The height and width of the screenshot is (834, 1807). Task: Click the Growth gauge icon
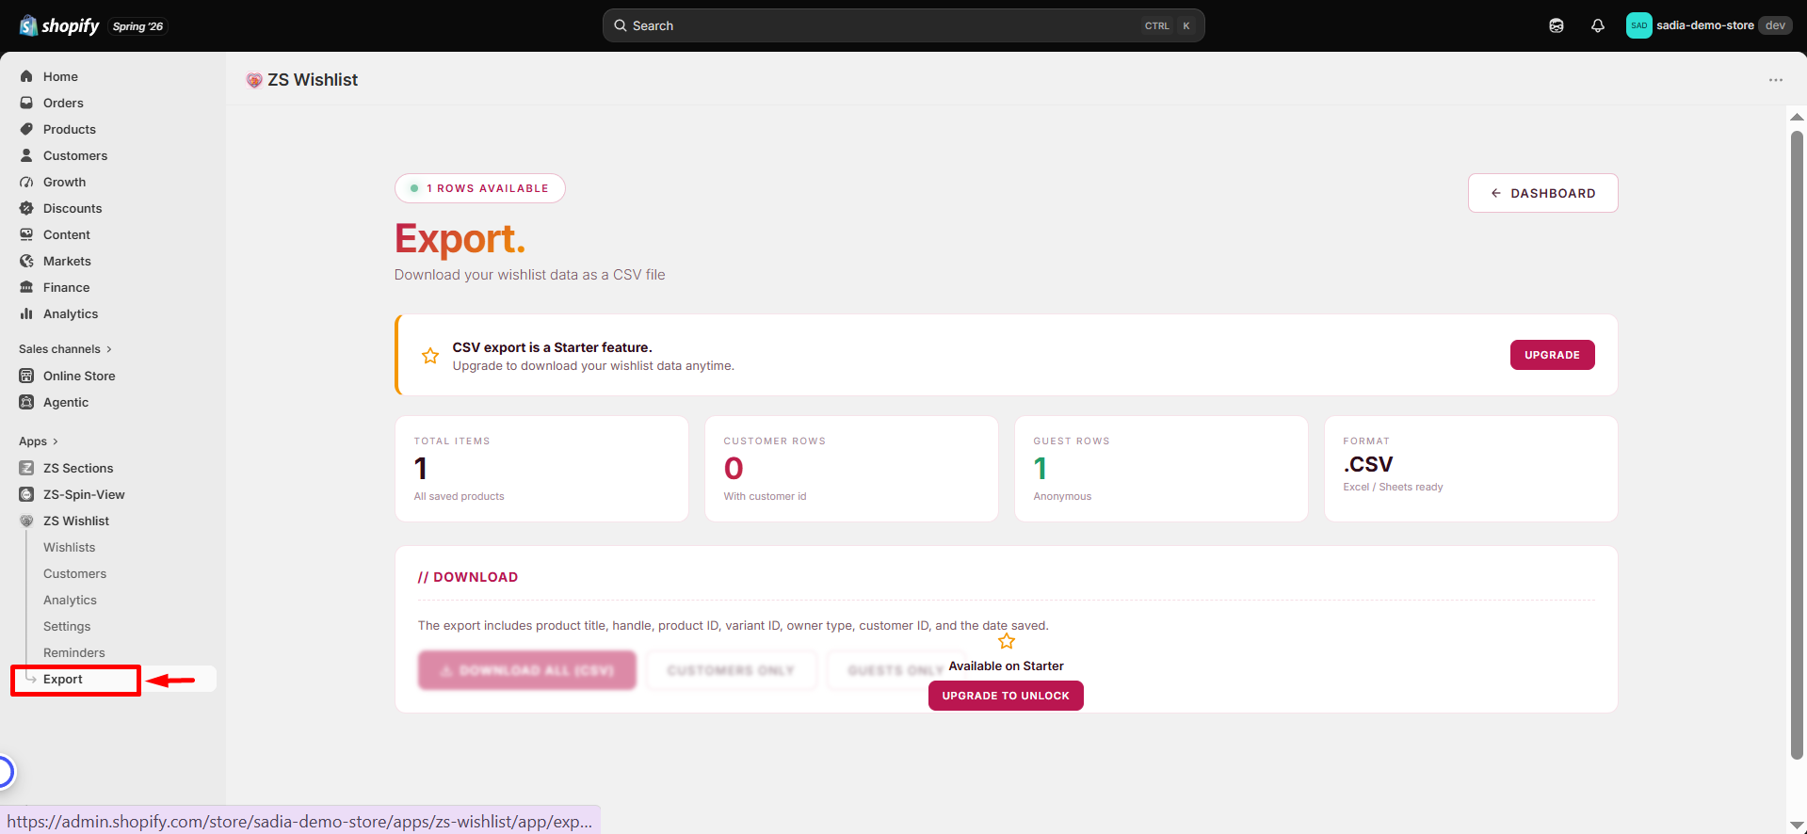[26, 182]
